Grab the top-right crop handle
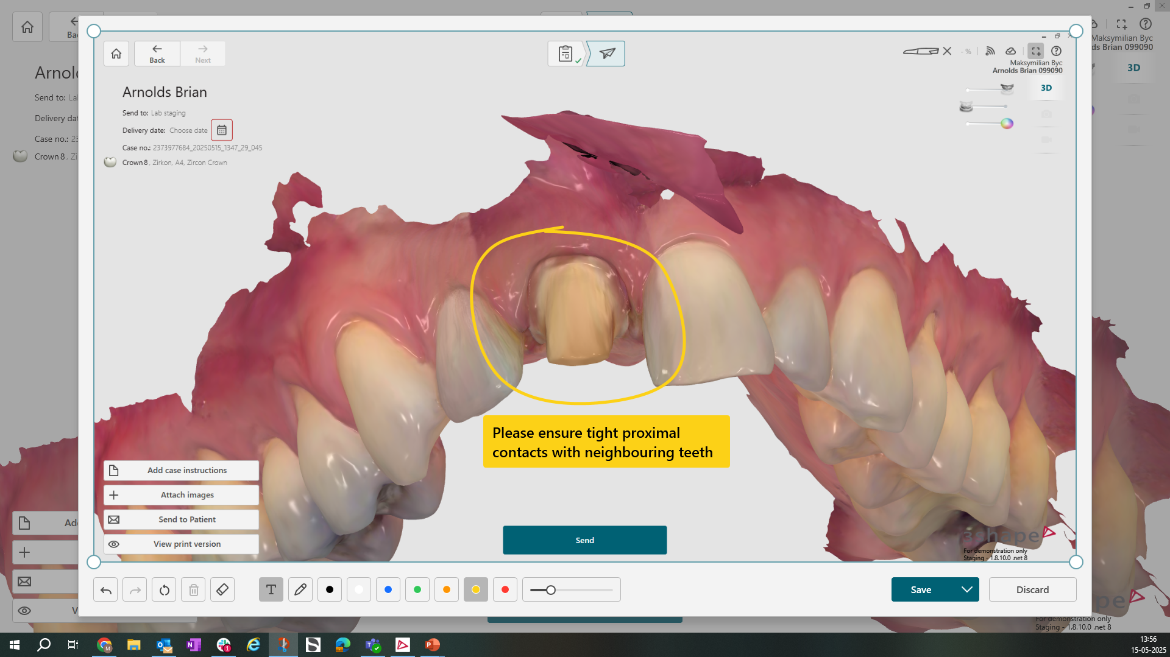 click(1076, 31)
